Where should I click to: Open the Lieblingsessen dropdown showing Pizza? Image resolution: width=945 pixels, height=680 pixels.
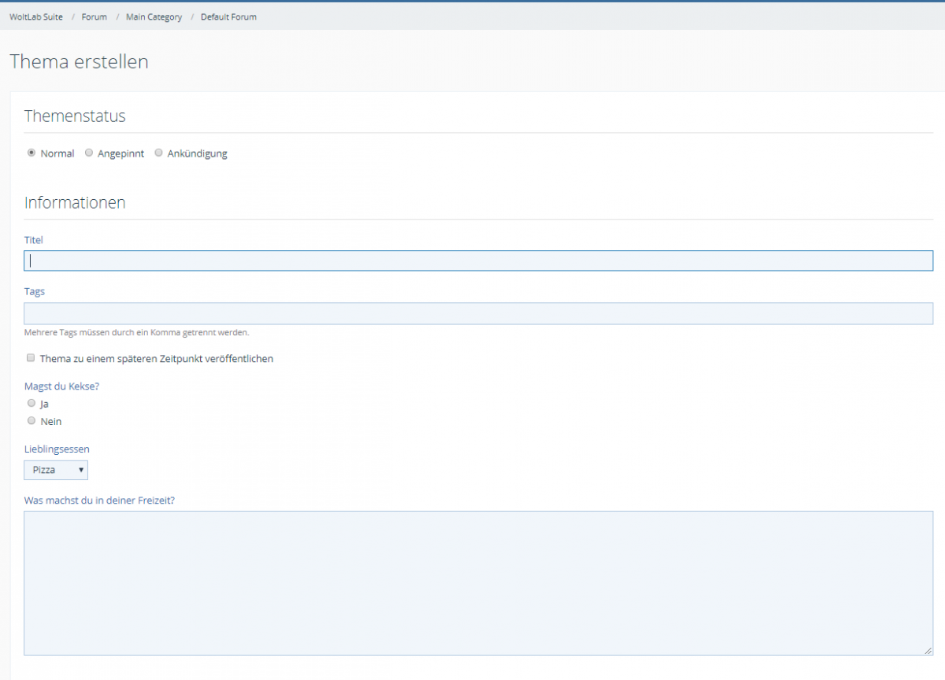click(56, 470)
